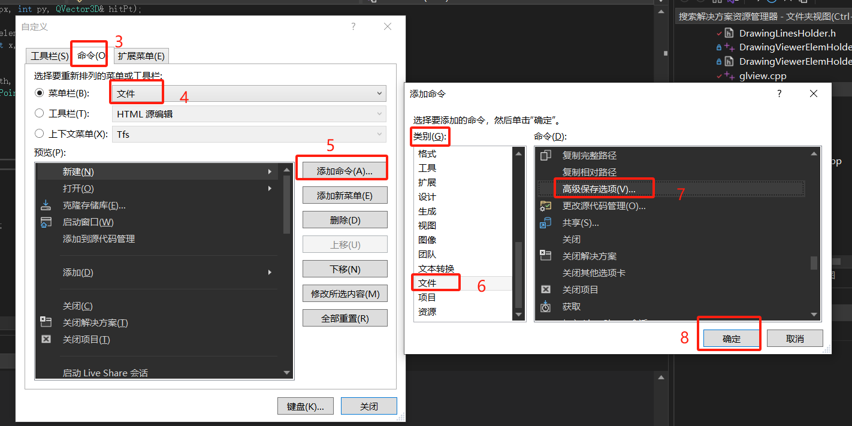Click the command list scroll-down arrow
This screenshot has height=426, width=852.
(814, 314)
